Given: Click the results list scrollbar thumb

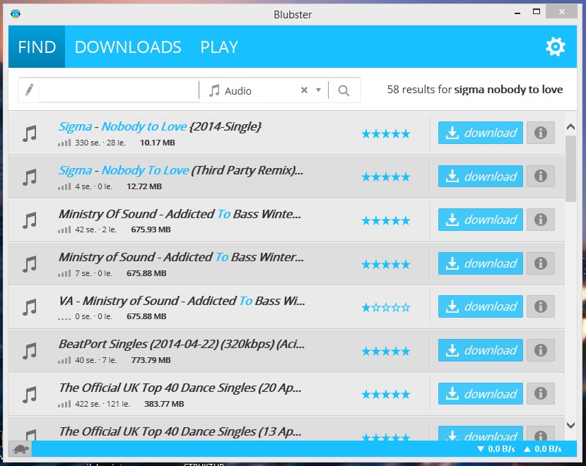Looking at the screenshot, I should [570, 169].
